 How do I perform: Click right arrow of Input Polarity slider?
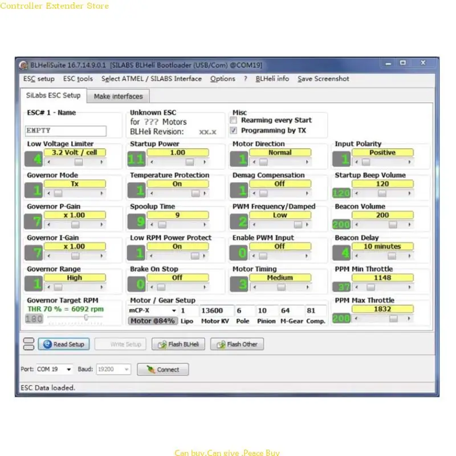point(409,162)
